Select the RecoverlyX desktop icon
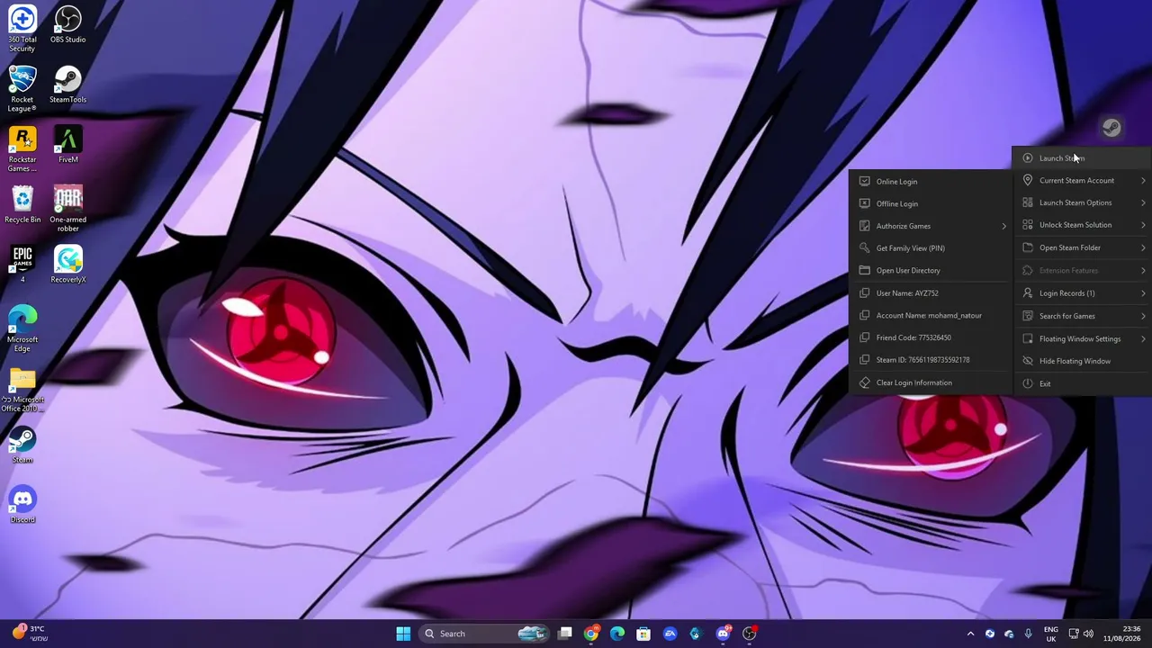 (x=68, y=265)
